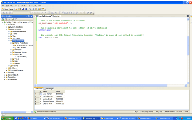Click the Object Explorer horizontal scrollbar
193x121 pixels.
pyautogui.click(x=14, y=112)
